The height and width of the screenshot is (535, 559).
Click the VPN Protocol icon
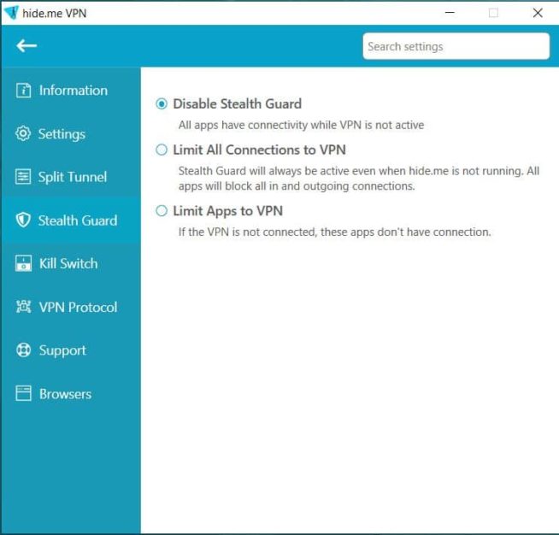tap(24, 307)
